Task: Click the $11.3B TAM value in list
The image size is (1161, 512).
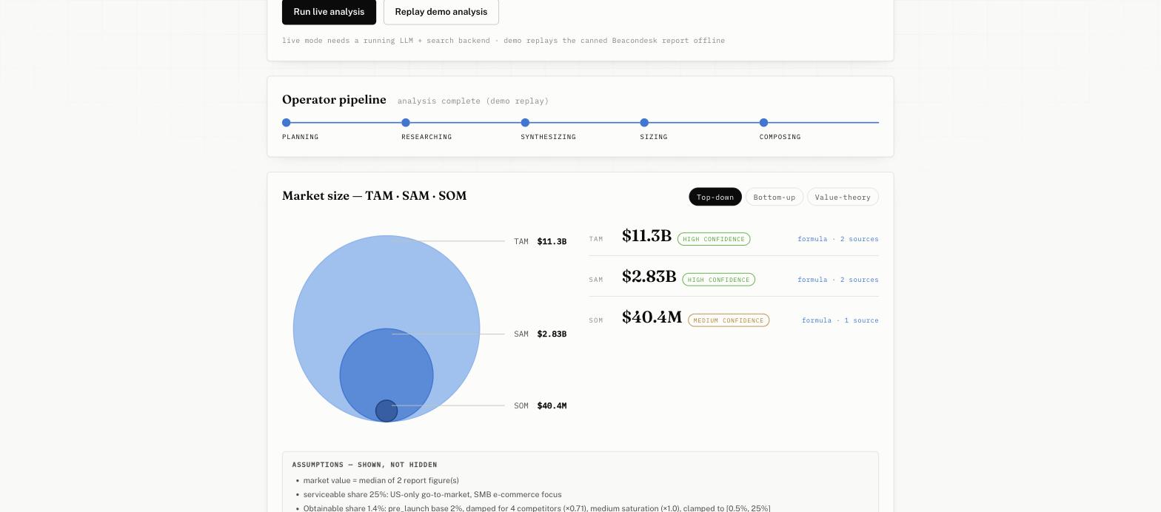Action: point(646,236)
